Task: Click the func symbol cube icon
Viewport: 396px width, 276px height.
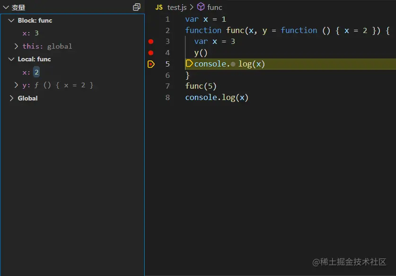Action: click(x=201, y=7)
